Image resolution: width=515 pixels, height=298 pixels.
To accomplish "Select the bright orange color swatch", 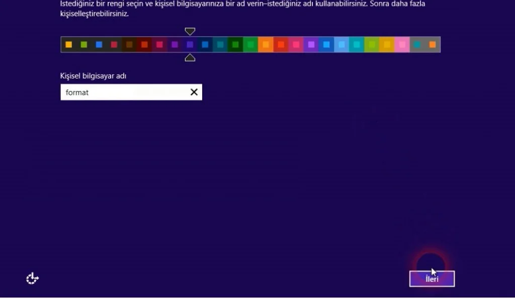I will [266, 45].
